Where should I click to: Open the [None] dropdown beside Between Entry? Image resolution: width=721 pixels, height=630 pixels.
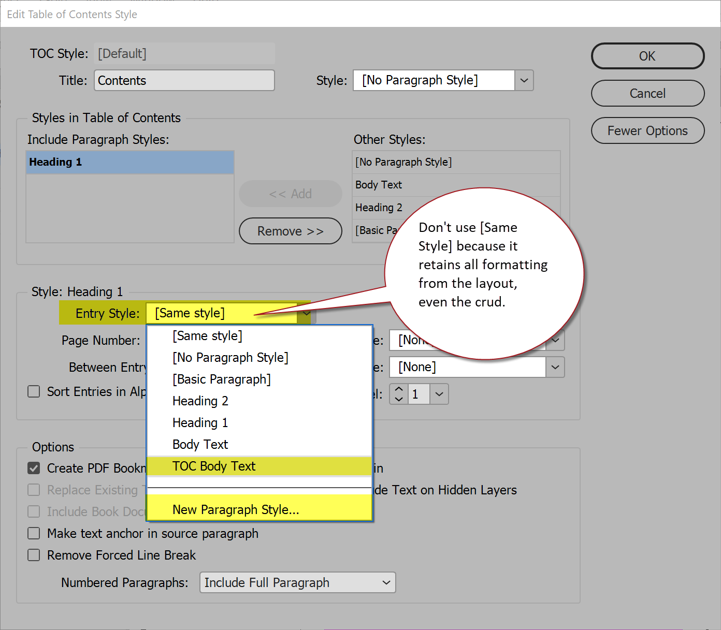pyautogui.click(x=555, y=367)
